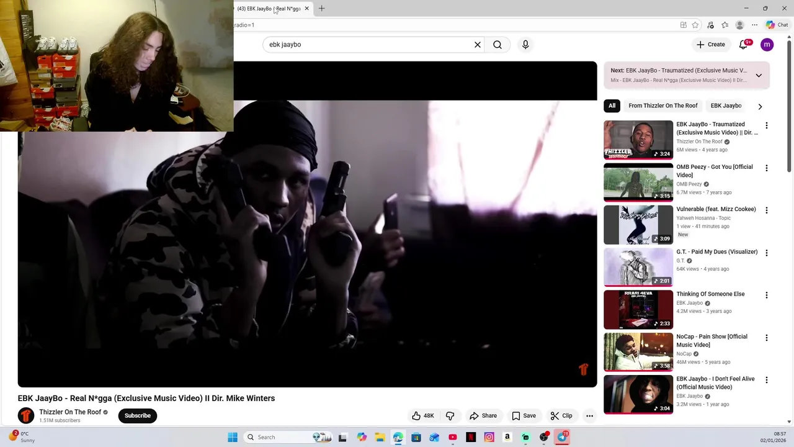Viewport: 794px width, 447px height.
Task: Play EBK Jaaybo I Don't Feel Alive thumbnail
Action: pyautogui.click(x=638, y=394)
